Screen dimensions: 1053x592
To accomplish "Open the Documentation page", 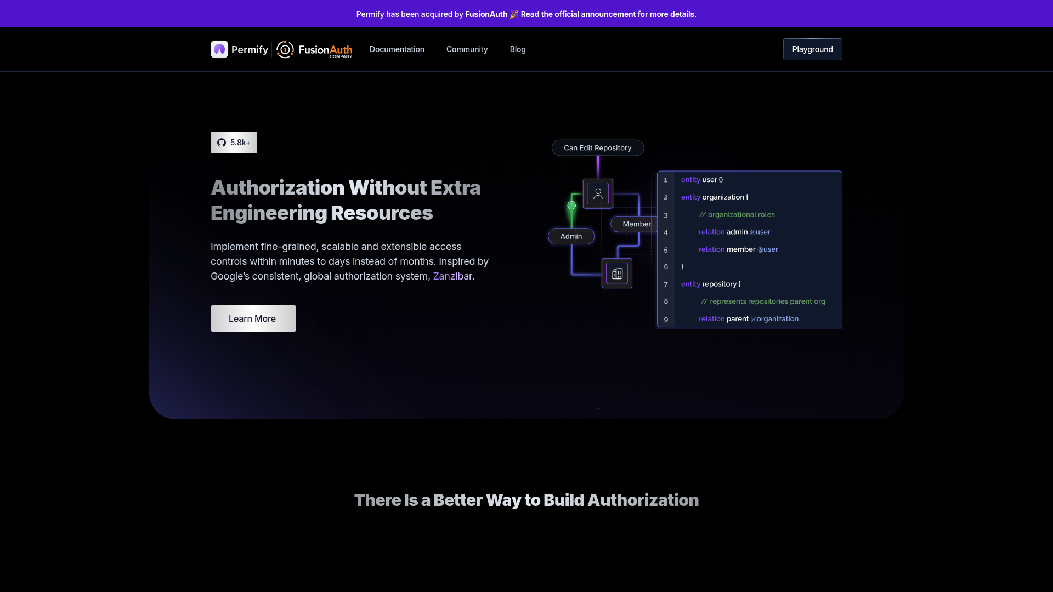I will [x=397, y=49].
